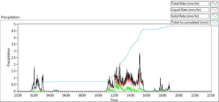Click the 06:00 time axis tick label

pos(66,96)
